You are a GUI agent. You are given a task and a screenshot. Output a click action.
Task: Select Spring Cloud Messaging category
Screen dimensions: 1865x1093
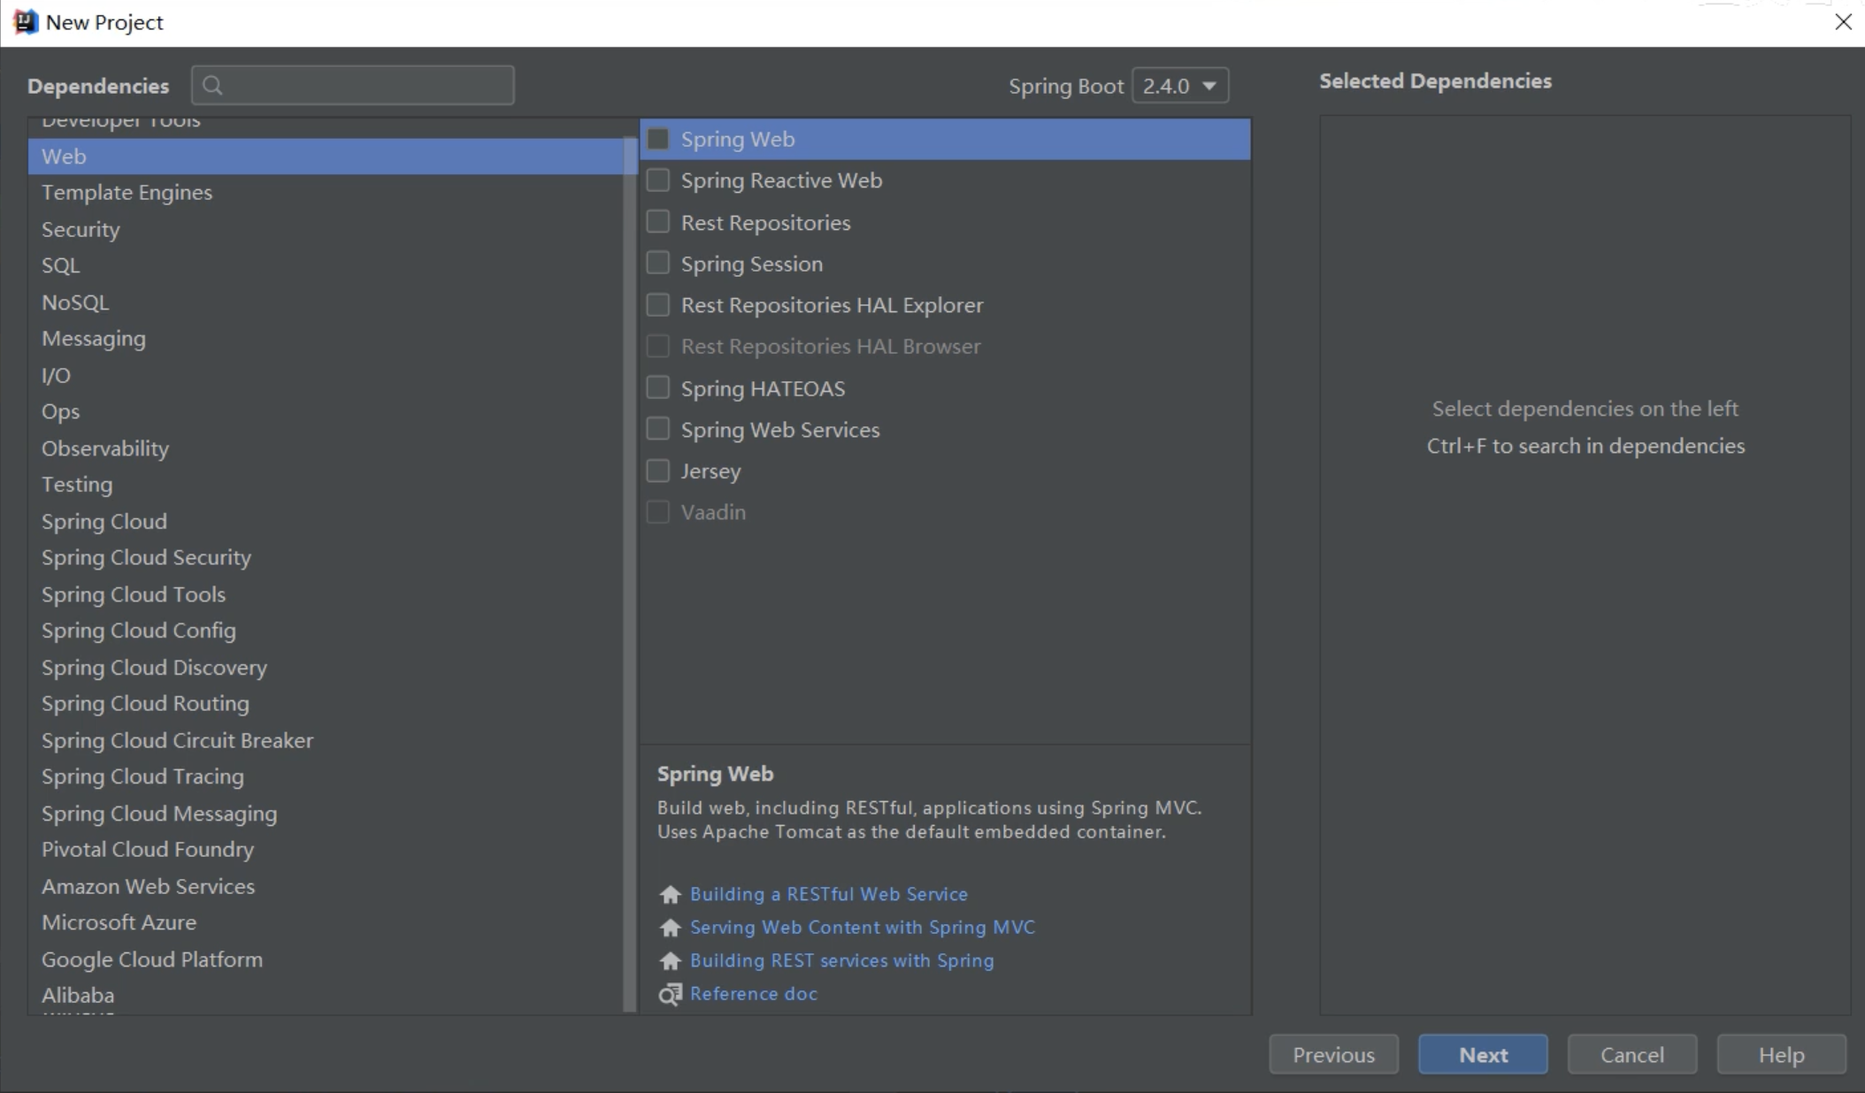[326, 814]
